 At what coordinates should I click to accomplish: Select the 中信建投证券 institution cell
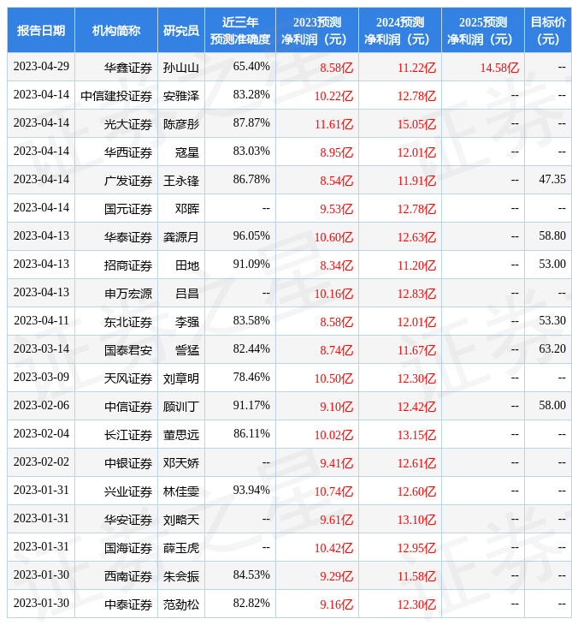(x=116, y=96)
